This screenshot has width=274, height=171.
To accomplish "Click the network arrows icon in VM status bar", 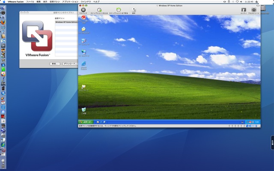I will [253, 126].
